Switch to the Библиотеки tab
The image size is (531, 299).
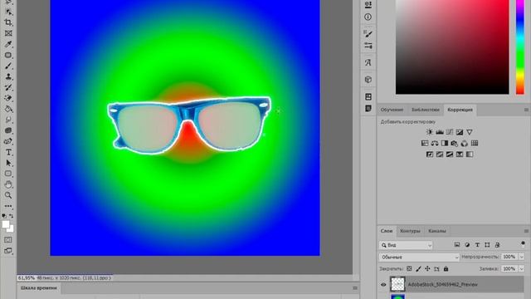coord(426,110)
